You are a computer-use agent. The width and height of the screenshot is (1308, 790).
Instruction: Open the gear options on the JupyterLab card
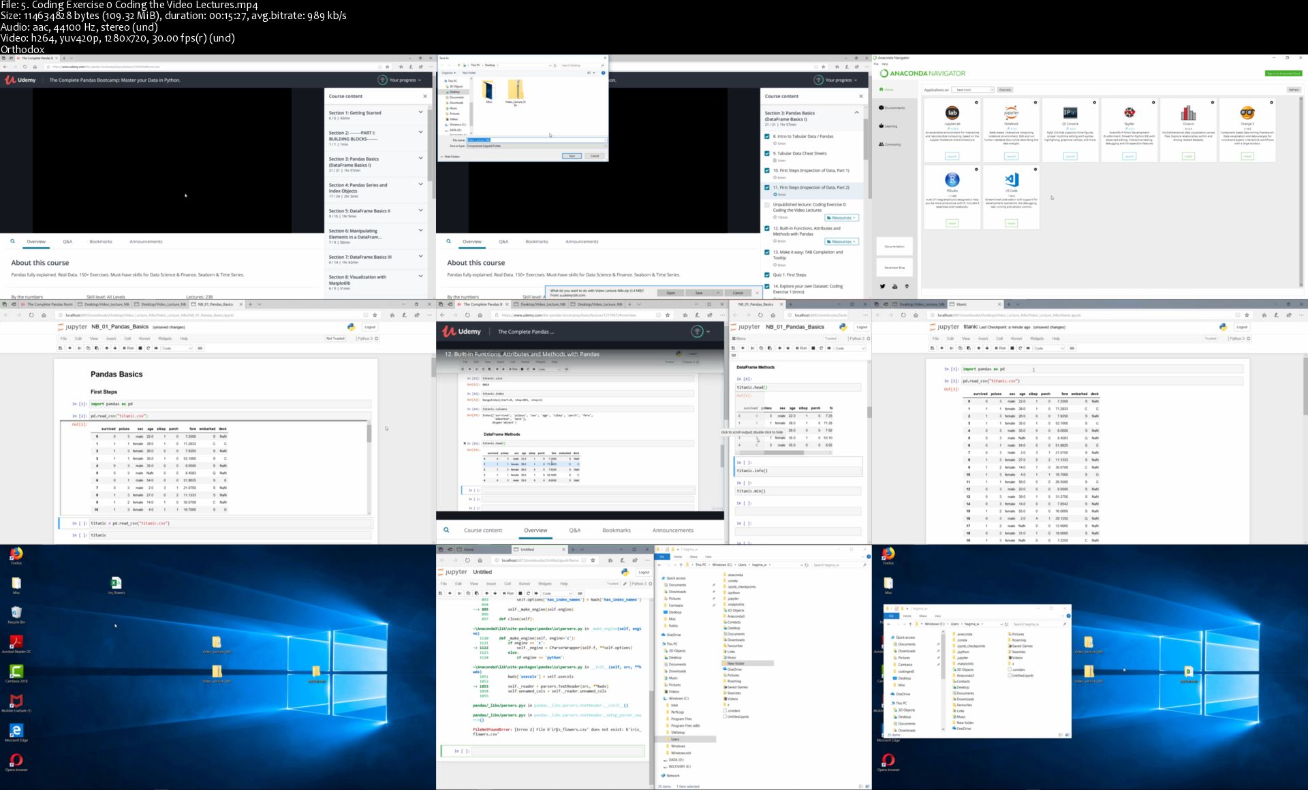click(x=976, y=103)
